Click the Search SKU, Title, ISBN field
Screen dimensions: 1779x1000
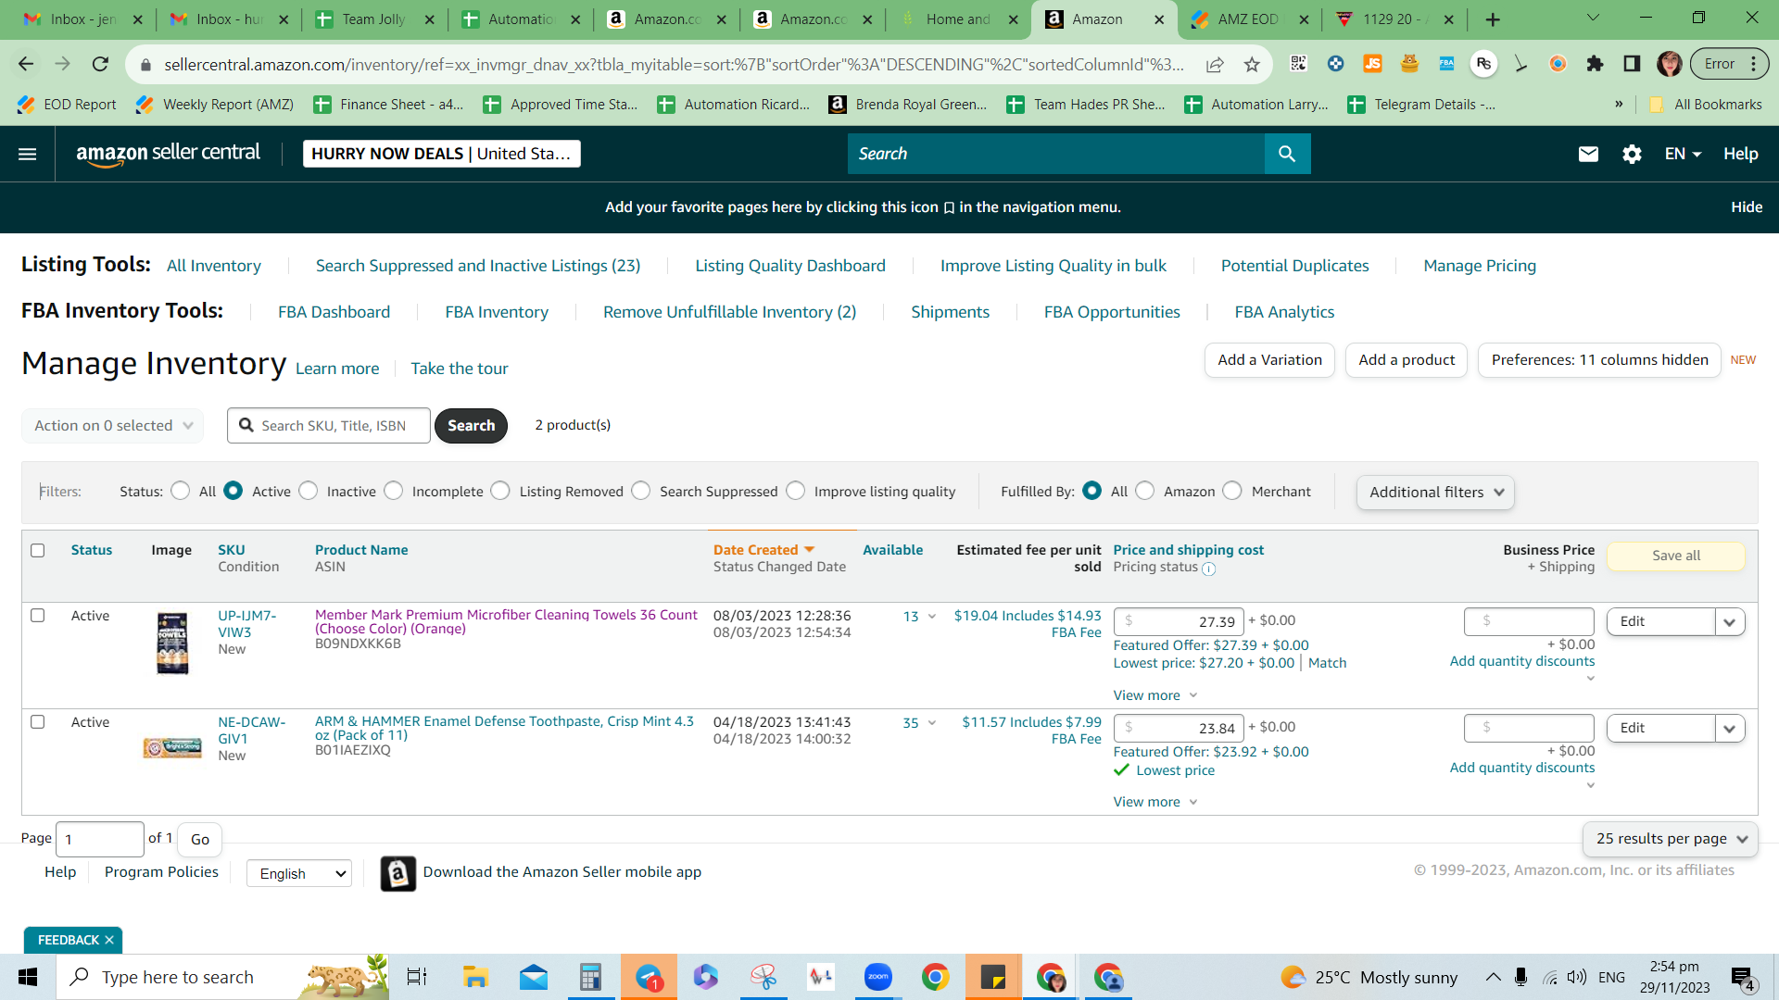(x=329, y=426)
